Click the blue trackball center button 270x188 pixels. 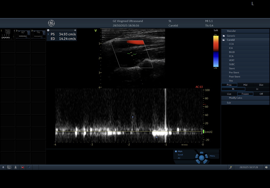coord(201,158)
